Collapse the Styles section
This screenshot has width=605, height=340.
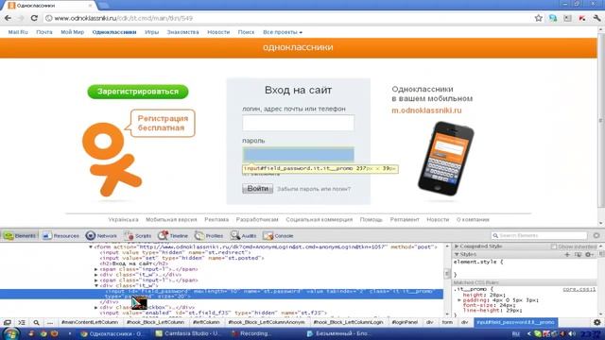457,254
